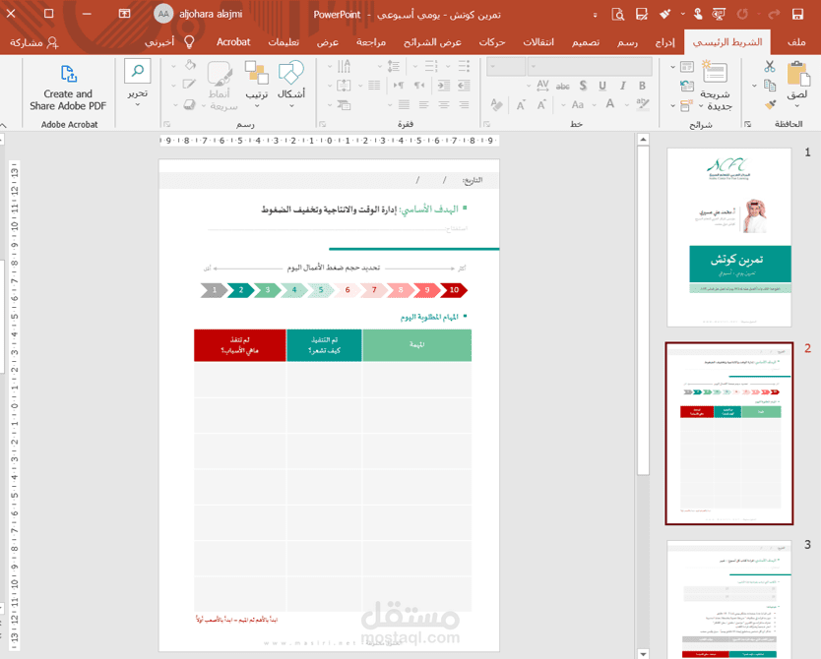Collapse the ribbon with the chevron
Image resolution: width=821 pixels, height=659 pixels.
click(4, 126)
